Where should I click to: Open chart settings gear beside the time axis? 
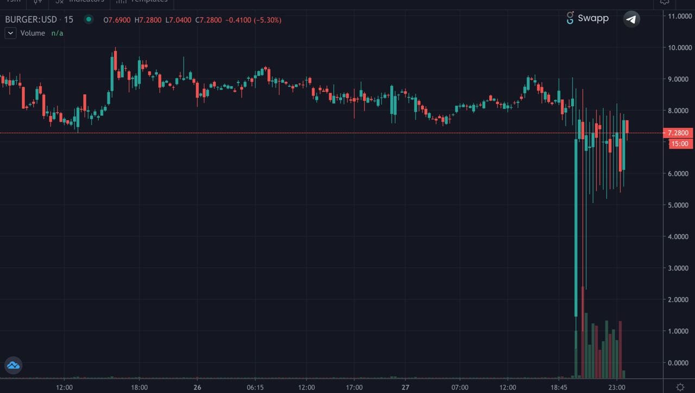[680, 387]
